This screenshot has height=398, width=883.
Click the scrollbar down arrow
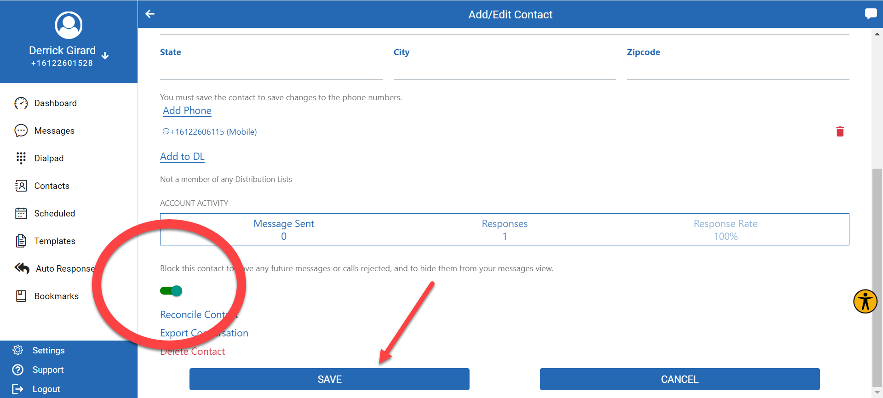pos(877,392)
